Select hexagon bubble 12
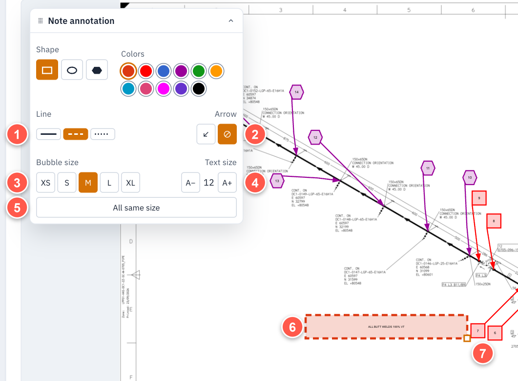The image size is (518, 381). pos(315,137)
